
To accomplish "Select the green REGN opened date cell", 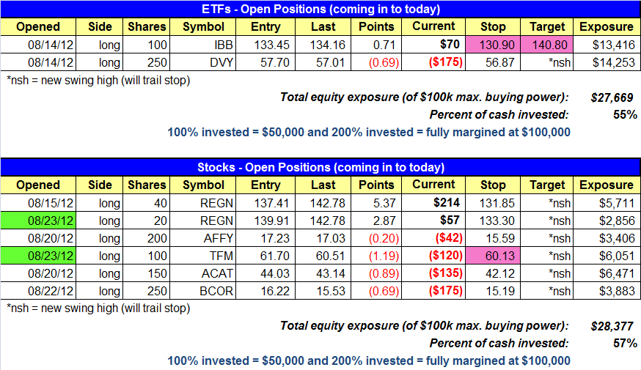I will click(38, 221).
